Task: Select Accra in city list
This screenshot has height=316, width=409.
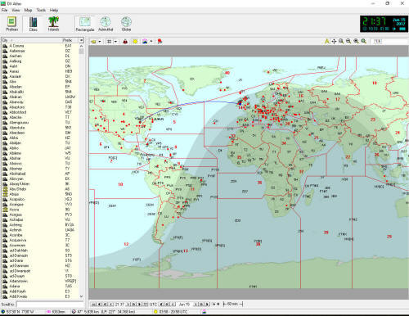Action: pos(40,210)
